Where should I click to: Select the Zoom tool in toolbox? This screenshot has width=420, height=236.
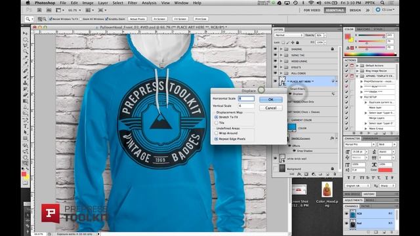[26, 163]
